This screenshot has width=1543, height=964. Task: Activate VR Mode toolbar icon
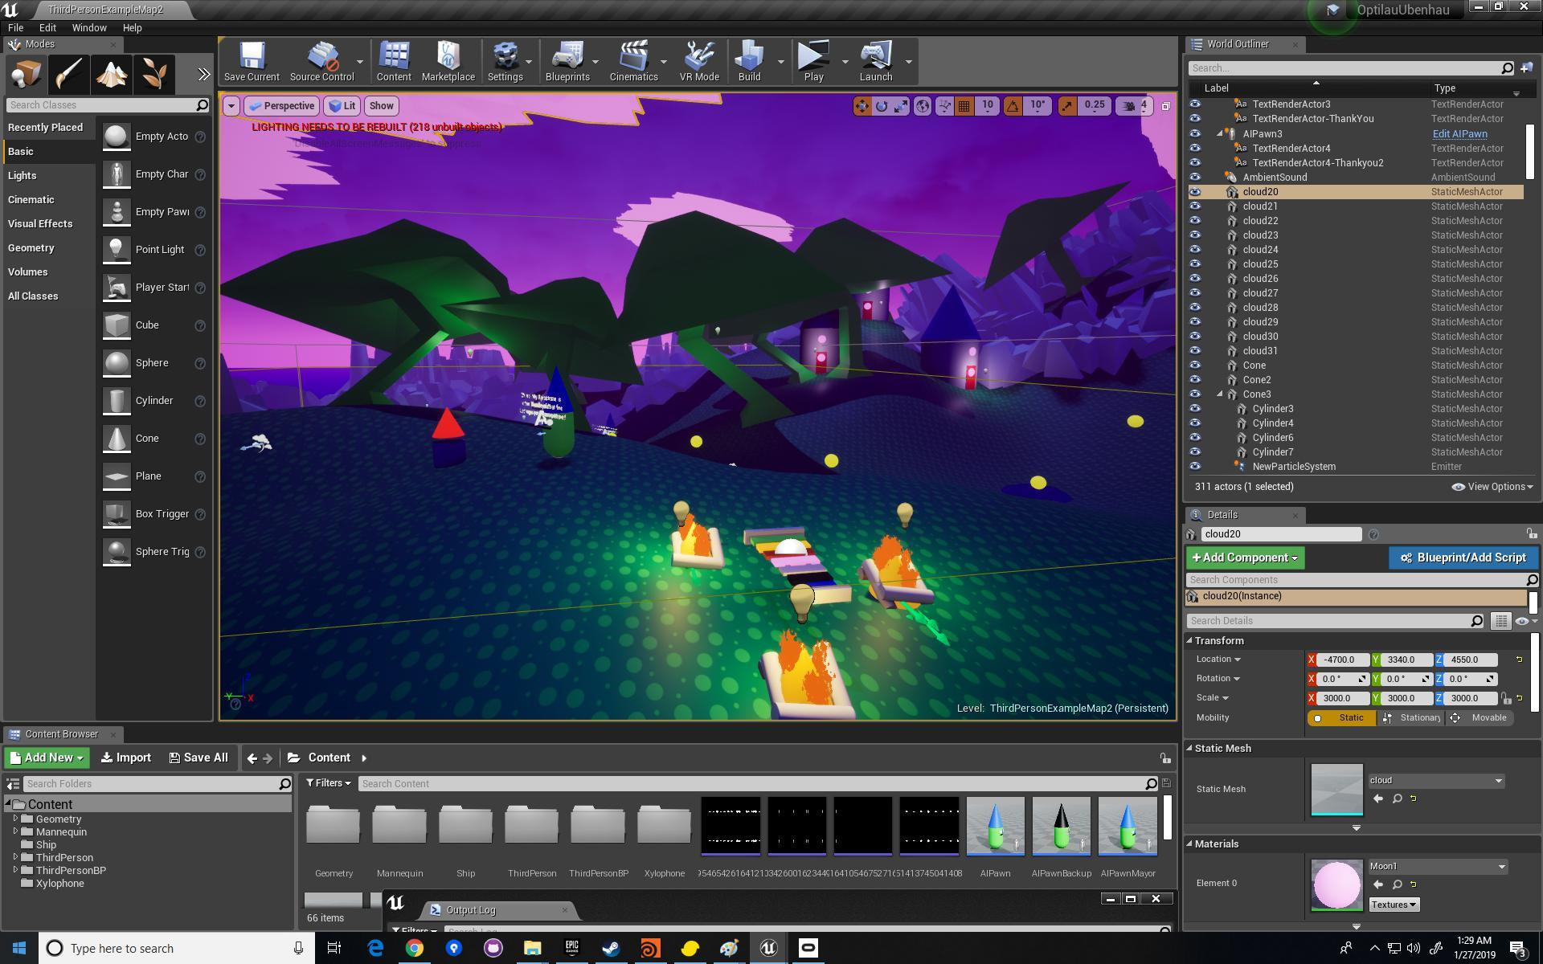699,62
